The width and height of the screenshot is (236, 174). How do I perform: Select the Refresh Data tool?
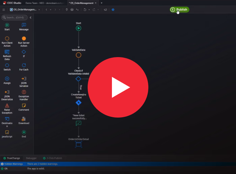coord(7,55)
